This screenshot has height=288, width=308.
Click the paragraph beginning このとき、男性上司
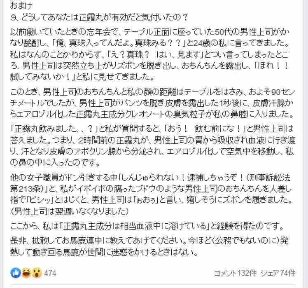[x=152, y=103]
